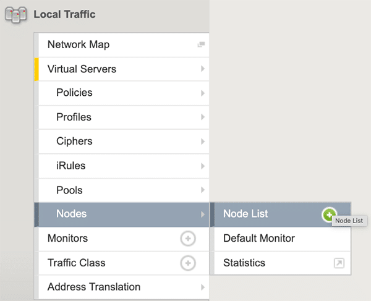Click the Network Map popup icon
This screenshot has width=371, height=301.
point(201,45)
